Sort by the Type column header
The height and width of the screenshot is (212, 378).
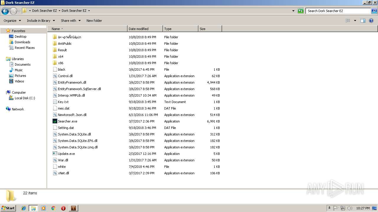pyautogui.click(x=180, y=29)
